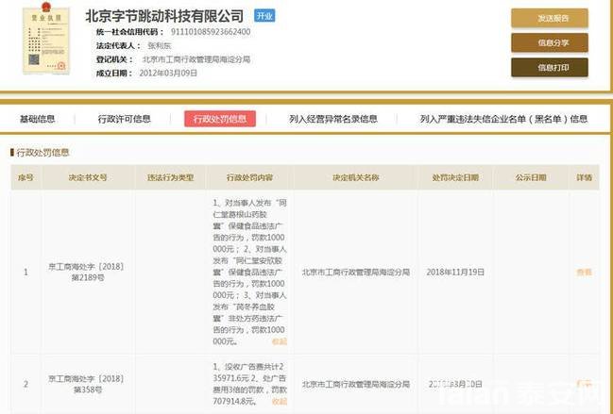Click the 开业 status badge
The image size is (613, 414).
pos(264,16)
